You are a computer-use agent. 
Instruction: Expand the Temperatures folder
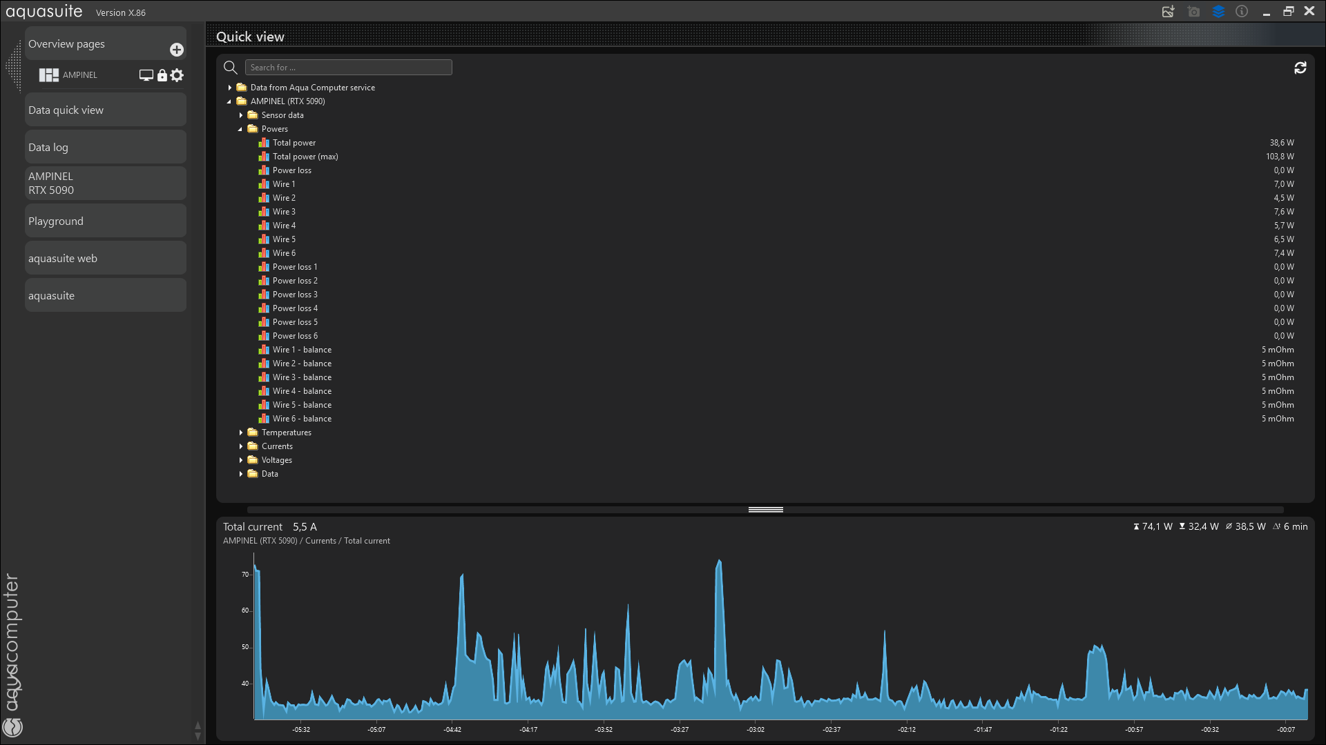tap(241, 433)
